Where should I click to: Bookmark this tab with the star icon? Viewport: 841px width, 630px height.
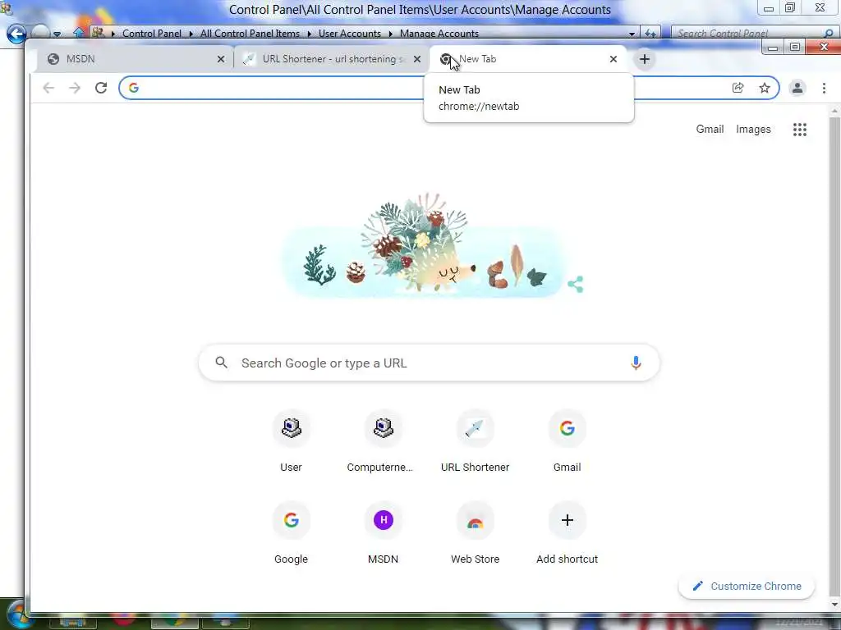coord(765,88)
